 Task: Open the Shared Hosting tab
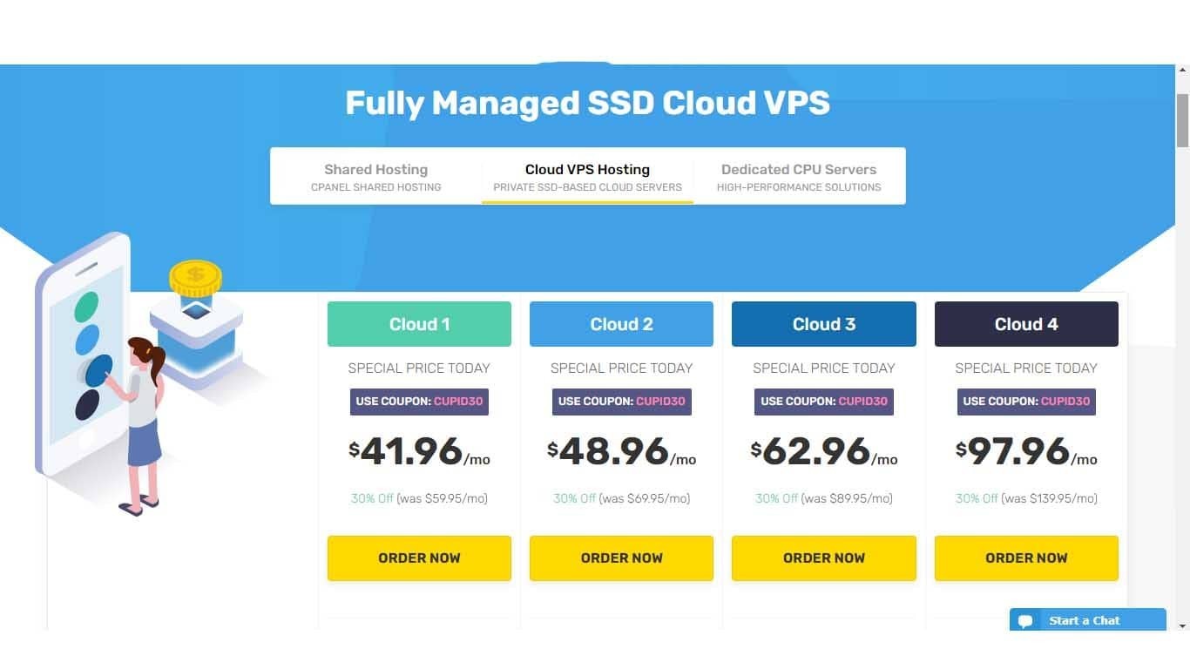pos(376,176)
